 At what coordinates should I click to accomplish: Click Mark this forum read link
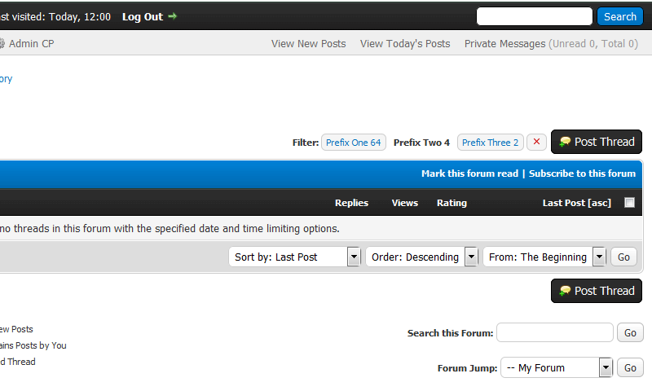coord(469,174)
